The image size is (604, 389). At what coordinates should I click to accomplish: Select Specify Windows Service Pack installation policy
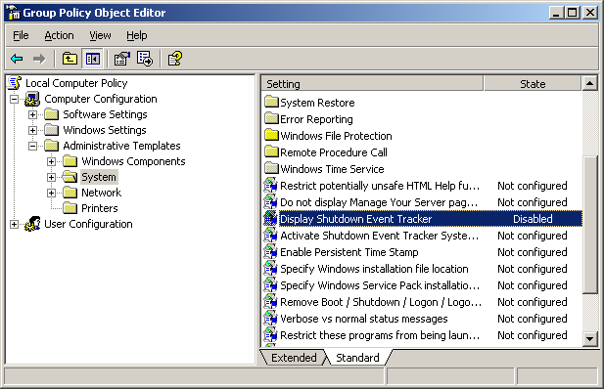(x=422, y=285)
